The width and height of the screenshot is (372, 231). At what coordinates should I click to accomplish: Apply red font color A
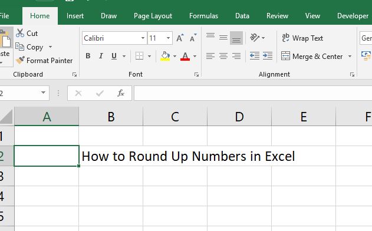[x=185, y=56]
